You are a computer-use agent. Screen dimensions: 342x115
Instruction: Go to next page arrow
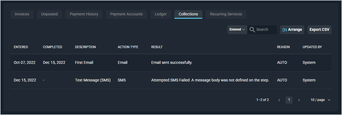pyautogui.click(x=299, y=100)
